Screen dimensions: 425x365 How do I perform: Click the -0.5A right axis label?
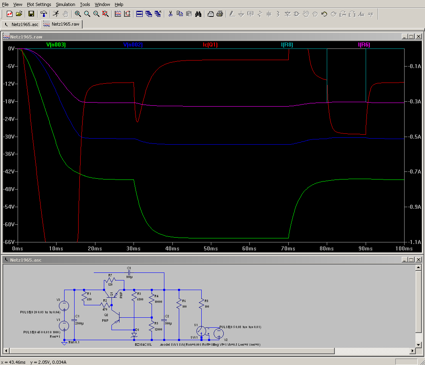[x=415, y=137]
